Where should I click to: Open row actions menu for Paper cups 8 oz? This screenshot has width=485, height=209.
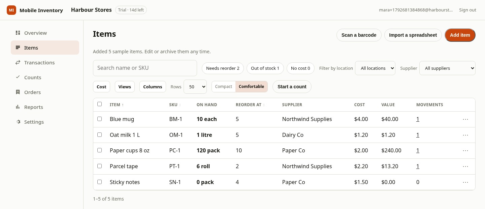(465, 151)
